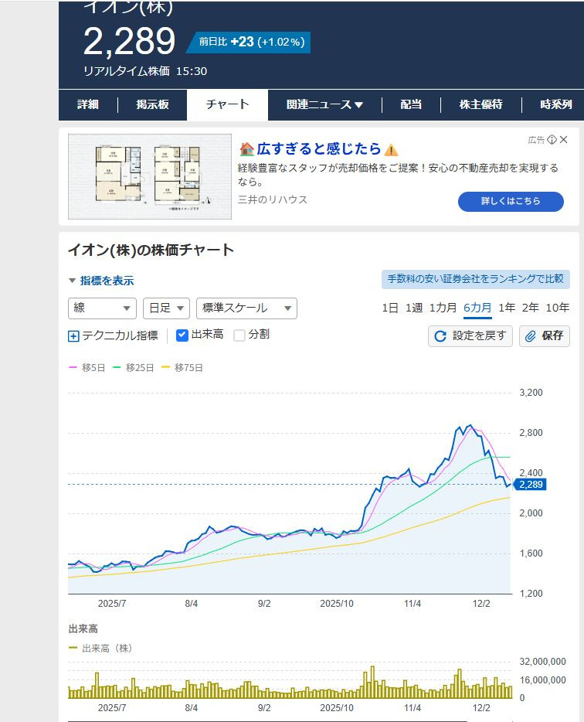Click the floor plan ad thumbnail
The height and width of the screenshot is (722, 584).
pos(149,177)
